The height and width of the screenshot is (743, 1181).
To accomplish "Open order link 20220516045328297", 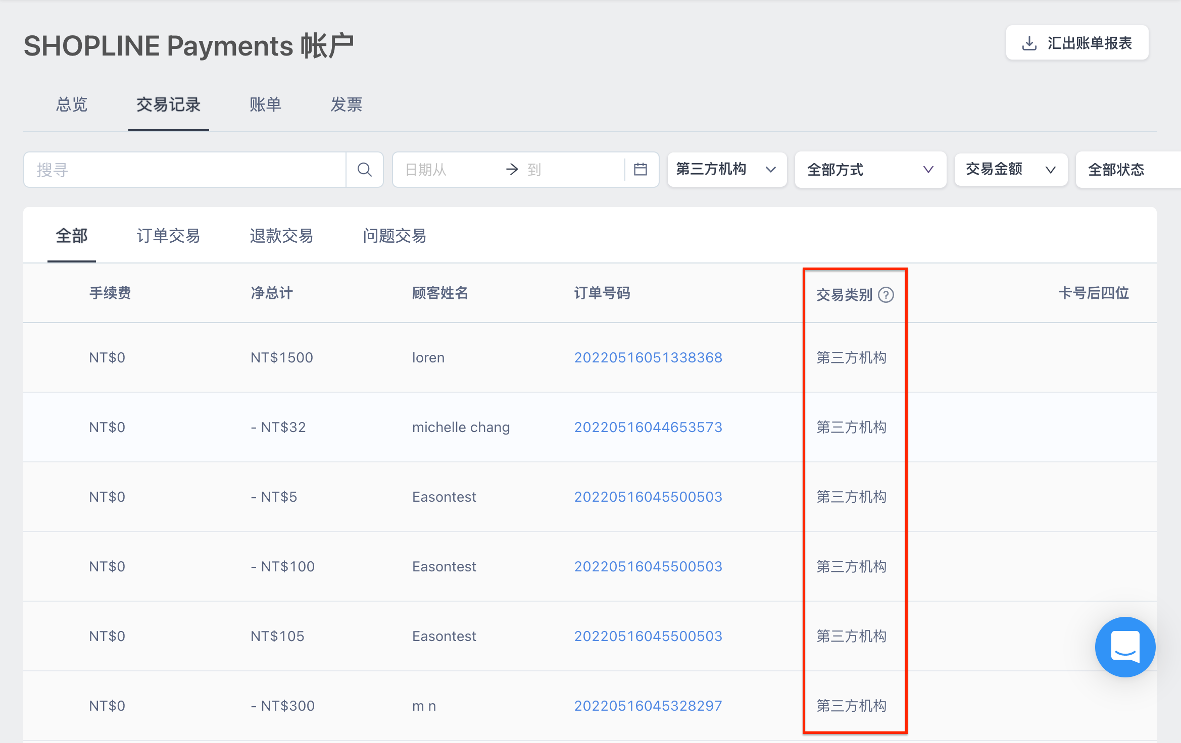I will coord(648,706).
